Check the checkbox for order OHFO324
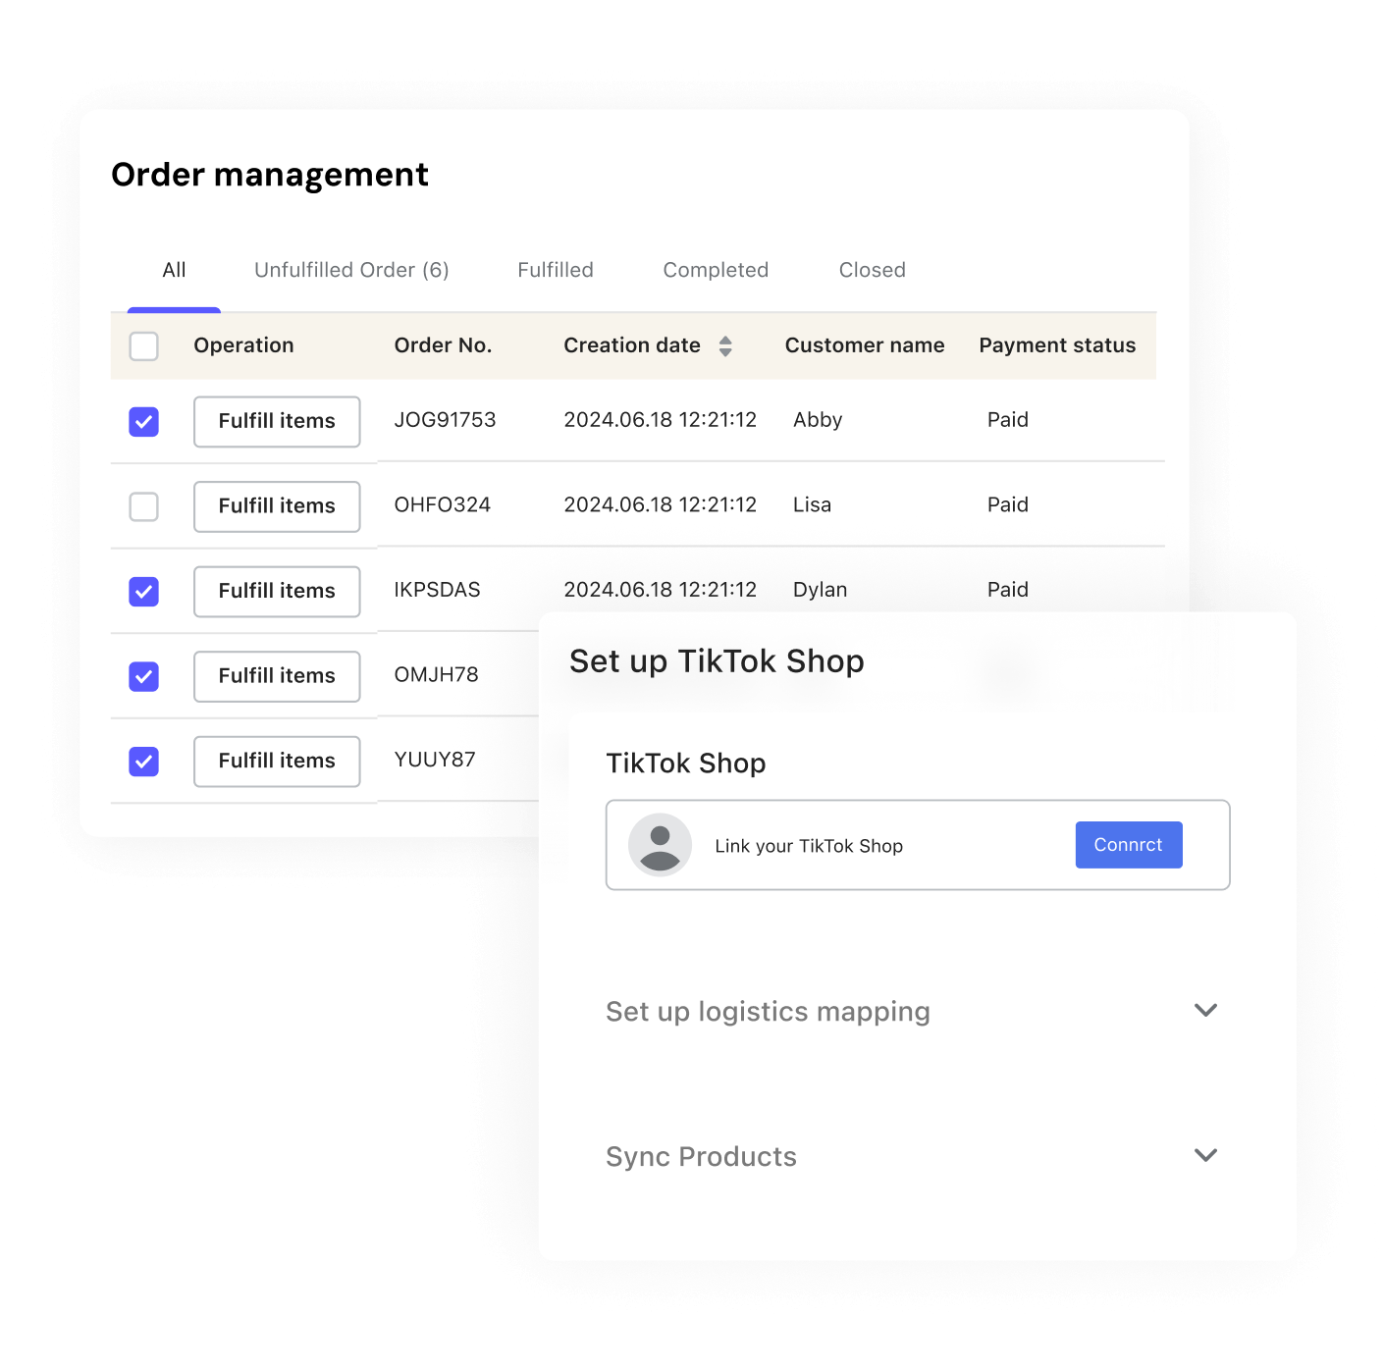Image resolution: width=1383 pixels, height=1370 pixels. [144, 506]
